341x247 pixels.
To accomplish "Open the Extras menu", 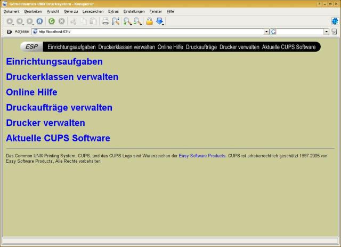I will click(113, 11).
